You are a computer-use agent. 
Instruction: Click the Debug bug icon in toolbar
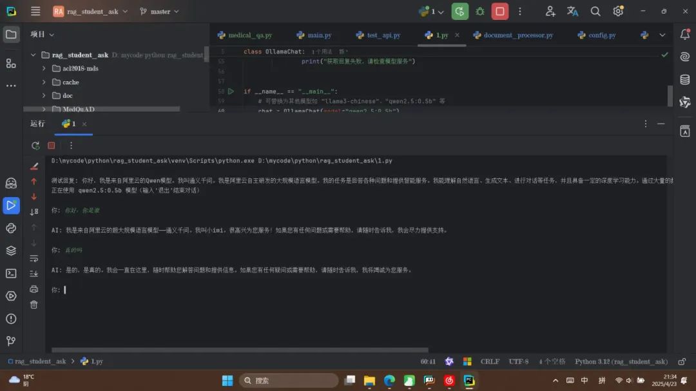(x=480, y=12)
